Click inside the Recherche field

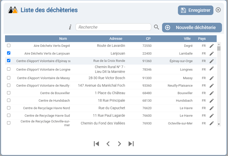(x=113, y=27)
